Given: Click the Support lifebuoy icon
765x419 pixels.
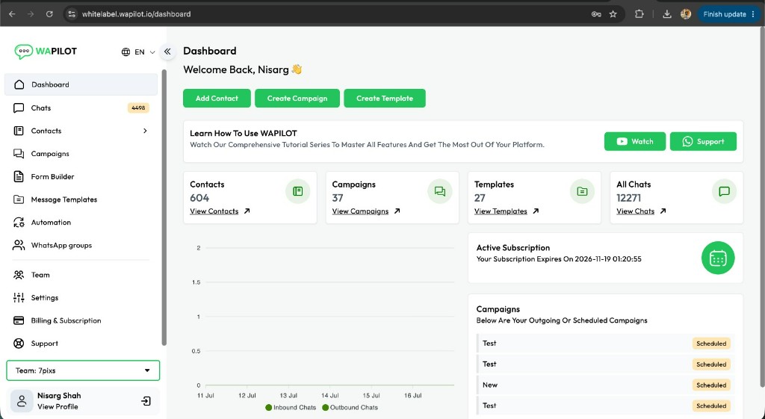Looking at the screenshot, I should (19, 344).
